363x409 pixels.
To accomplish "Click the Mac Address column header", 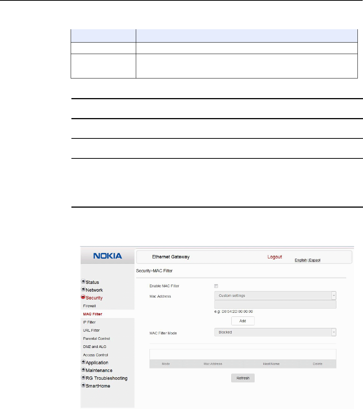I will tap(213, 364).
